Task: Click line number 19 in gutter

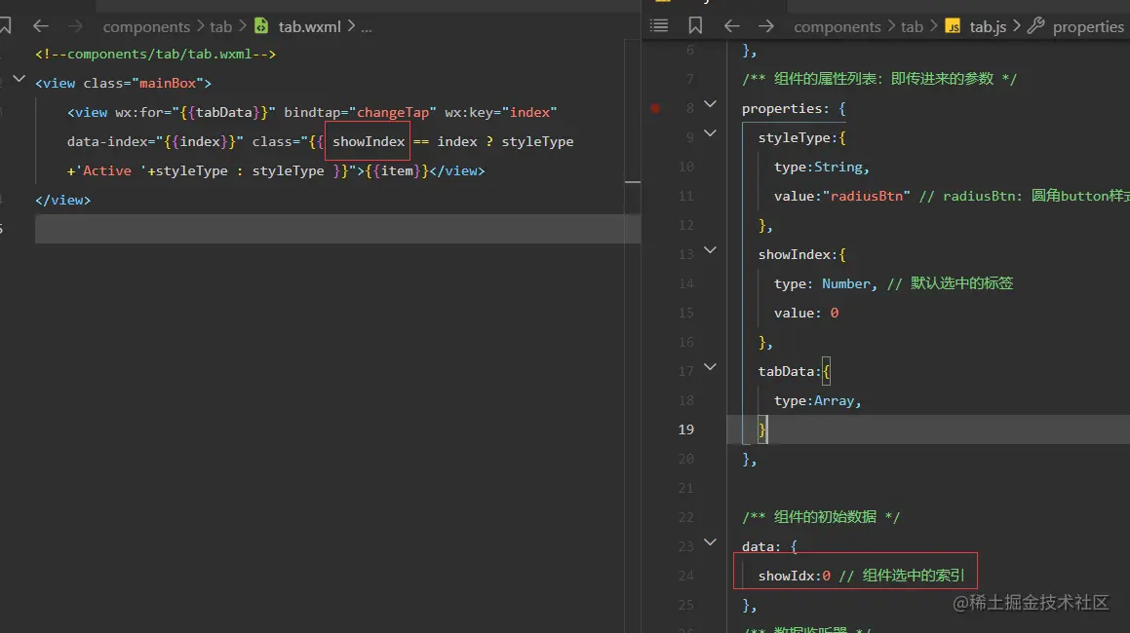Action: click(x=686, y=429)
